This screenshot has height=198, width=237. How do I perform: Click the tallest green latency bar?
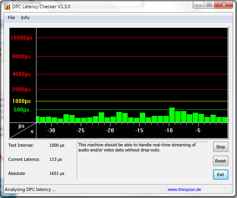pos(172,115)
